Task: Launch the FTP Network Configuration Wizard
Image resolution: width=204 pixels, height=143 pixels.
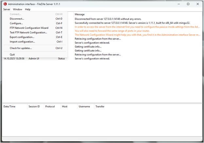Action: (x=29, y=28)
